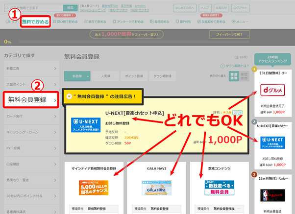This screenshot has width=295, height=214.
Task: Select grid view display toggle icon
Action: coord(234,76)
